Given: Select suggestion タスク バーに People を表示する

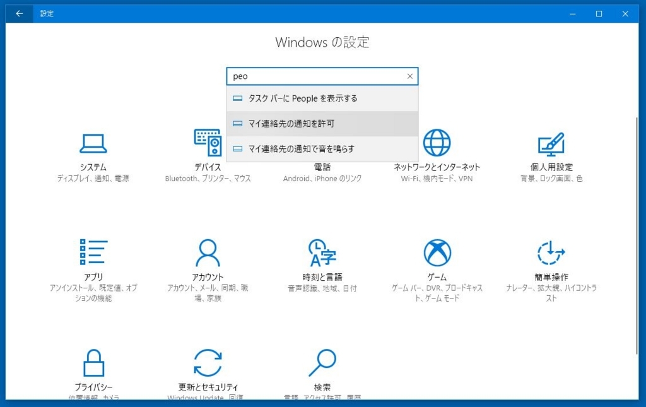Looking at the screenshot, I should click(322, 98).
